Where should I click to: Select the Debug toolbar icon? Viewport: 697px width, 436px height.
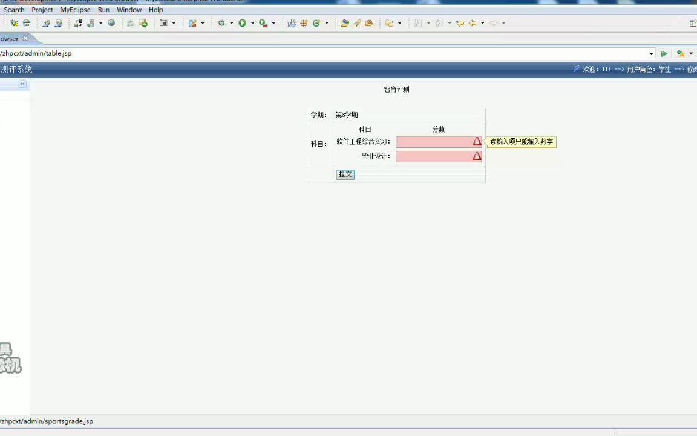[x=222, y=22]
